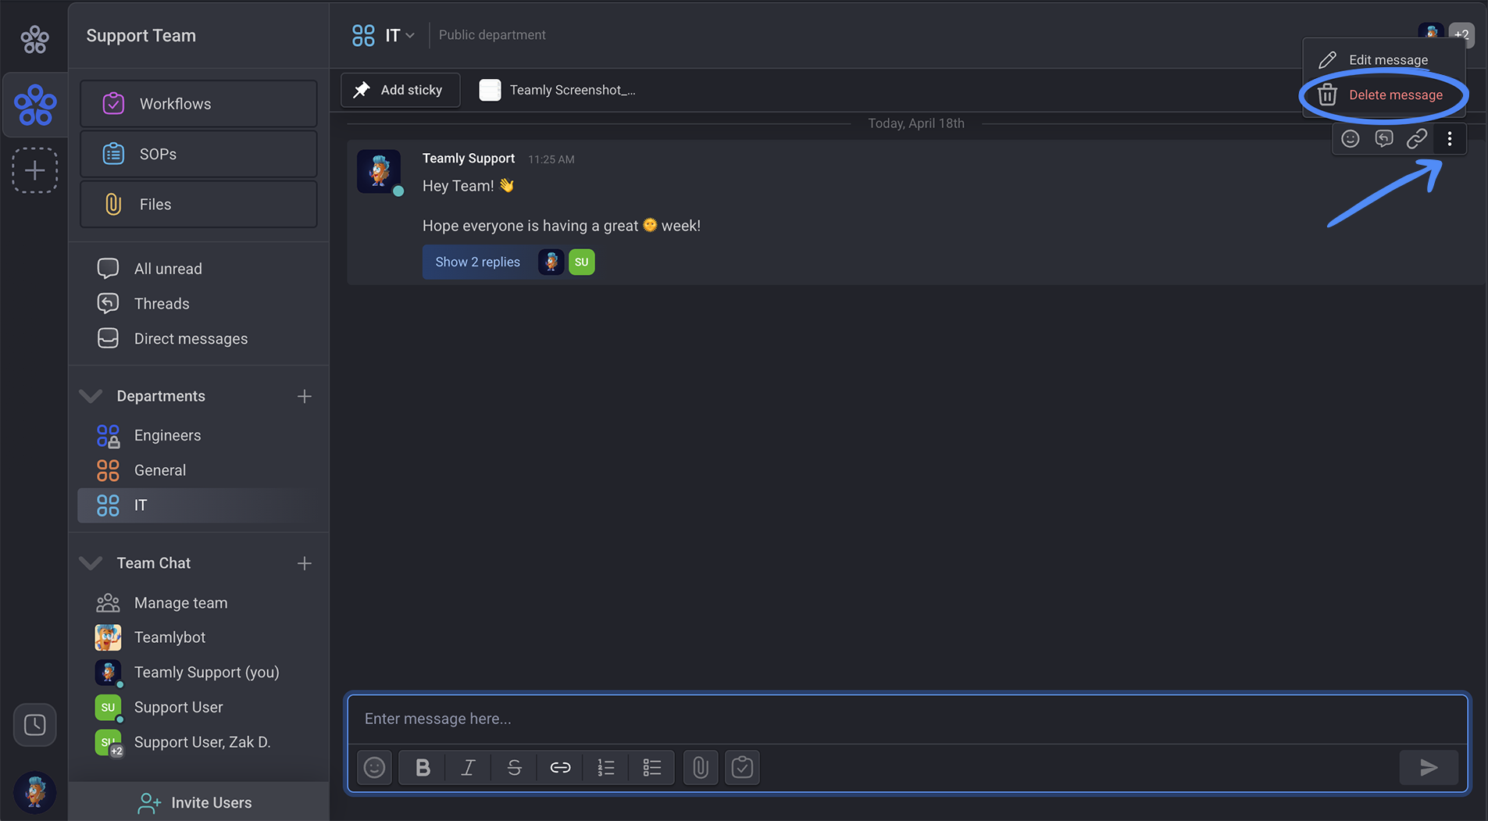Select the IT department in sidebar
Viewport: 1488px width, 821px height.
click(198, 505)
